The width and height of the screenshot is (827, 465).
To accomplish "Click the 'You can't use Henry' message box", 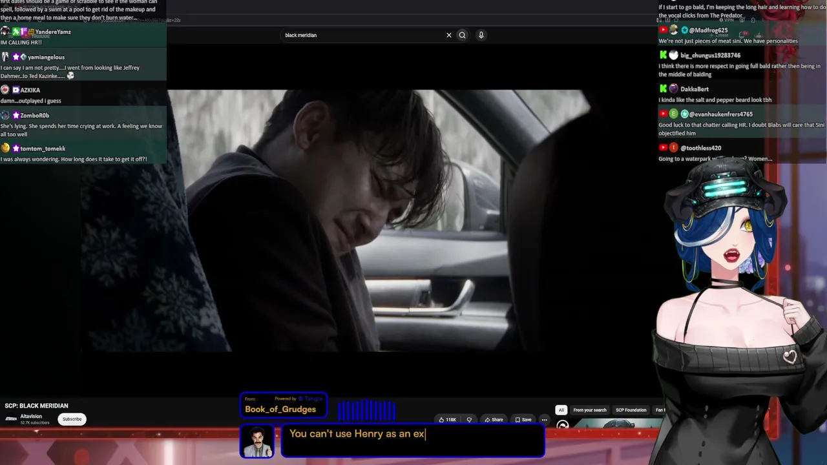I will [412, 441].
